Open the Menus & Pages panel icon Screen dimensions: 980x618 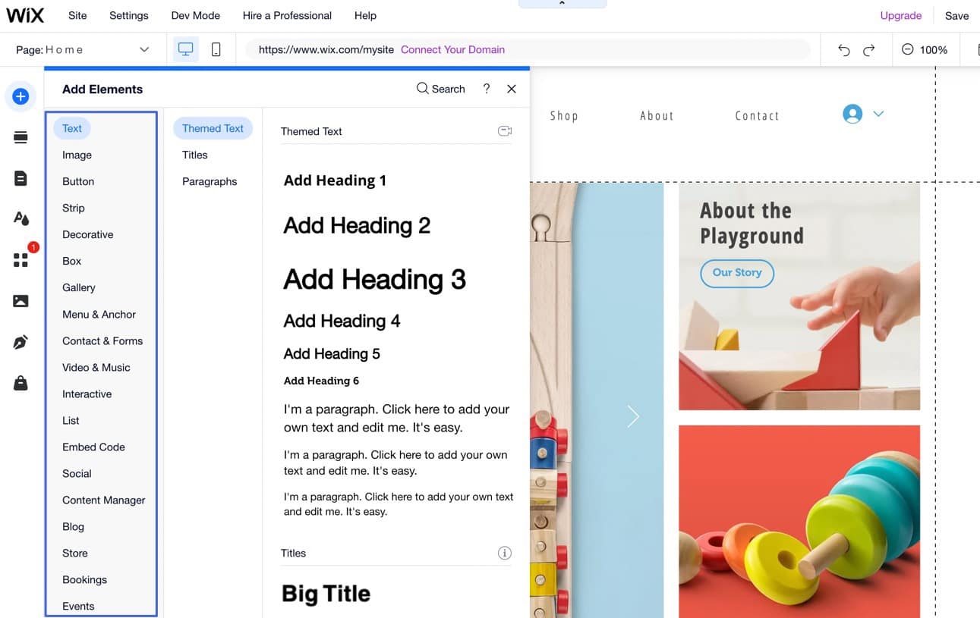click(20, 177)
